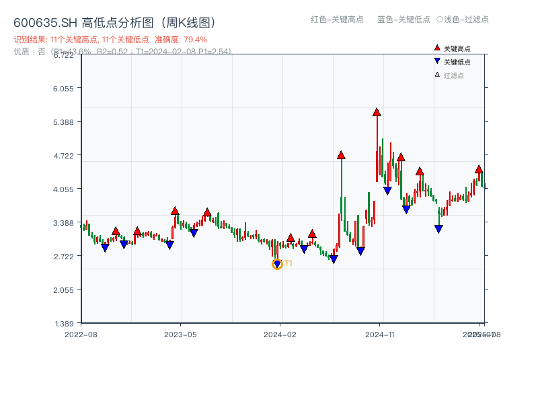Toggle the 关键高点 legend entry
The height and width of the screenshot is (403, 538).
[452, 48]
